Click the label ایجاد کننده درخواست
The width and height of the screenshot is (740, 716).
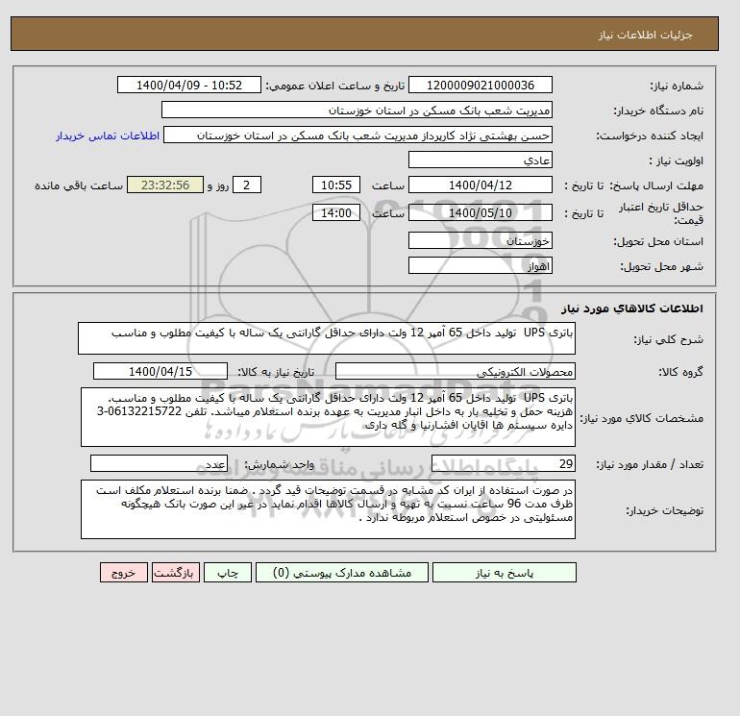[x=650, y=136]
